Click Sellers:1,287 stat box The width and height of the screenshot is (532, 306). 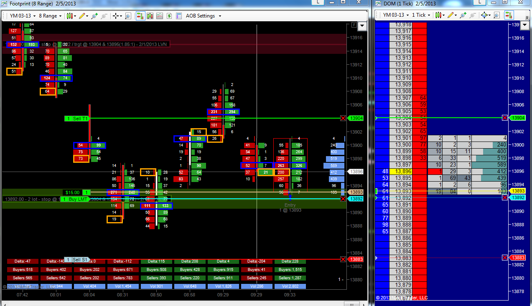tap(290, 278)
